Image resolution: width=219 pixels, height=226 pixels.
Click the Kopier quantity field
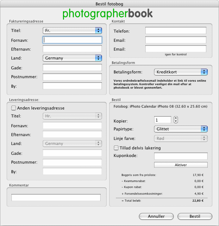[163, 120]
